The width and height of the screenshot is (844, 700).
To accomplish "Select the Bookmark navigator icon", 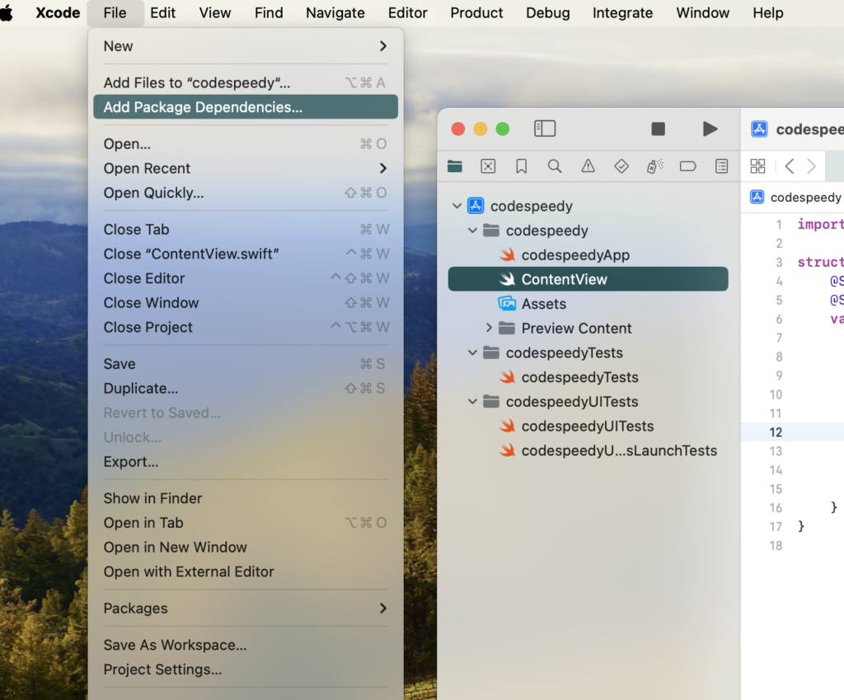I will point(521,166).
